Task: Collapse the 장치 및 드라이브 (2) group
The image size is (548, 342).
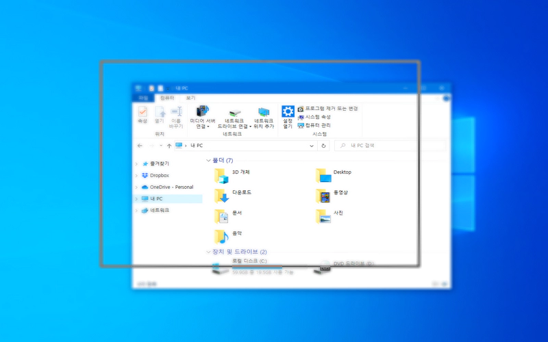Action: [208, 252]
